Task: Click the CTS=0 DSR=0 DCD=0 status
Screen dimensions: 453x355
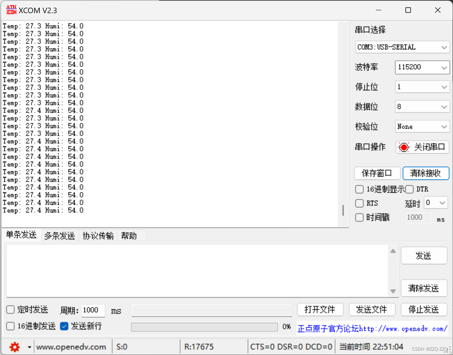Action: tap(291, 347)
